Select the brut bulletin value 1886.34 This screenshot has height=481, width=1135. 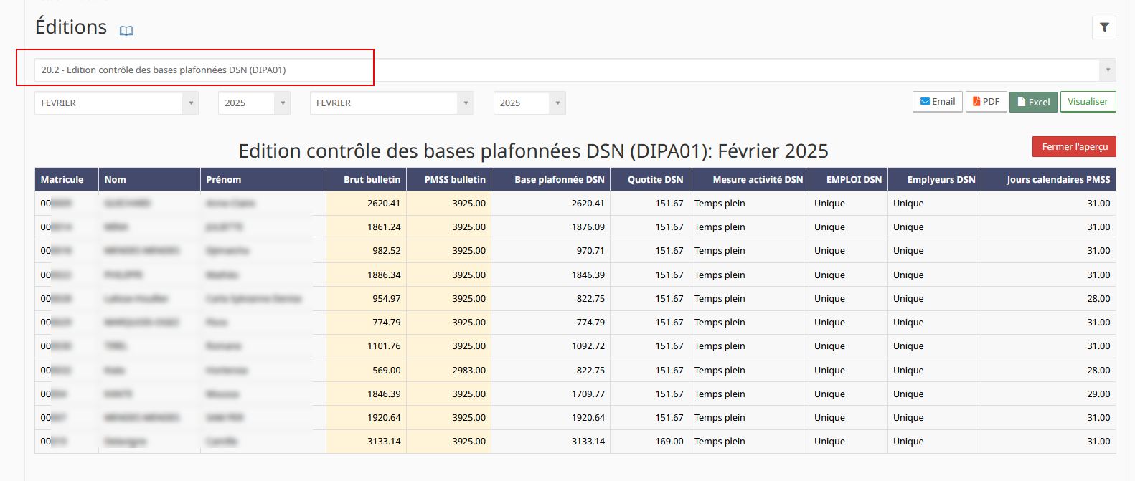click(384, 275)
